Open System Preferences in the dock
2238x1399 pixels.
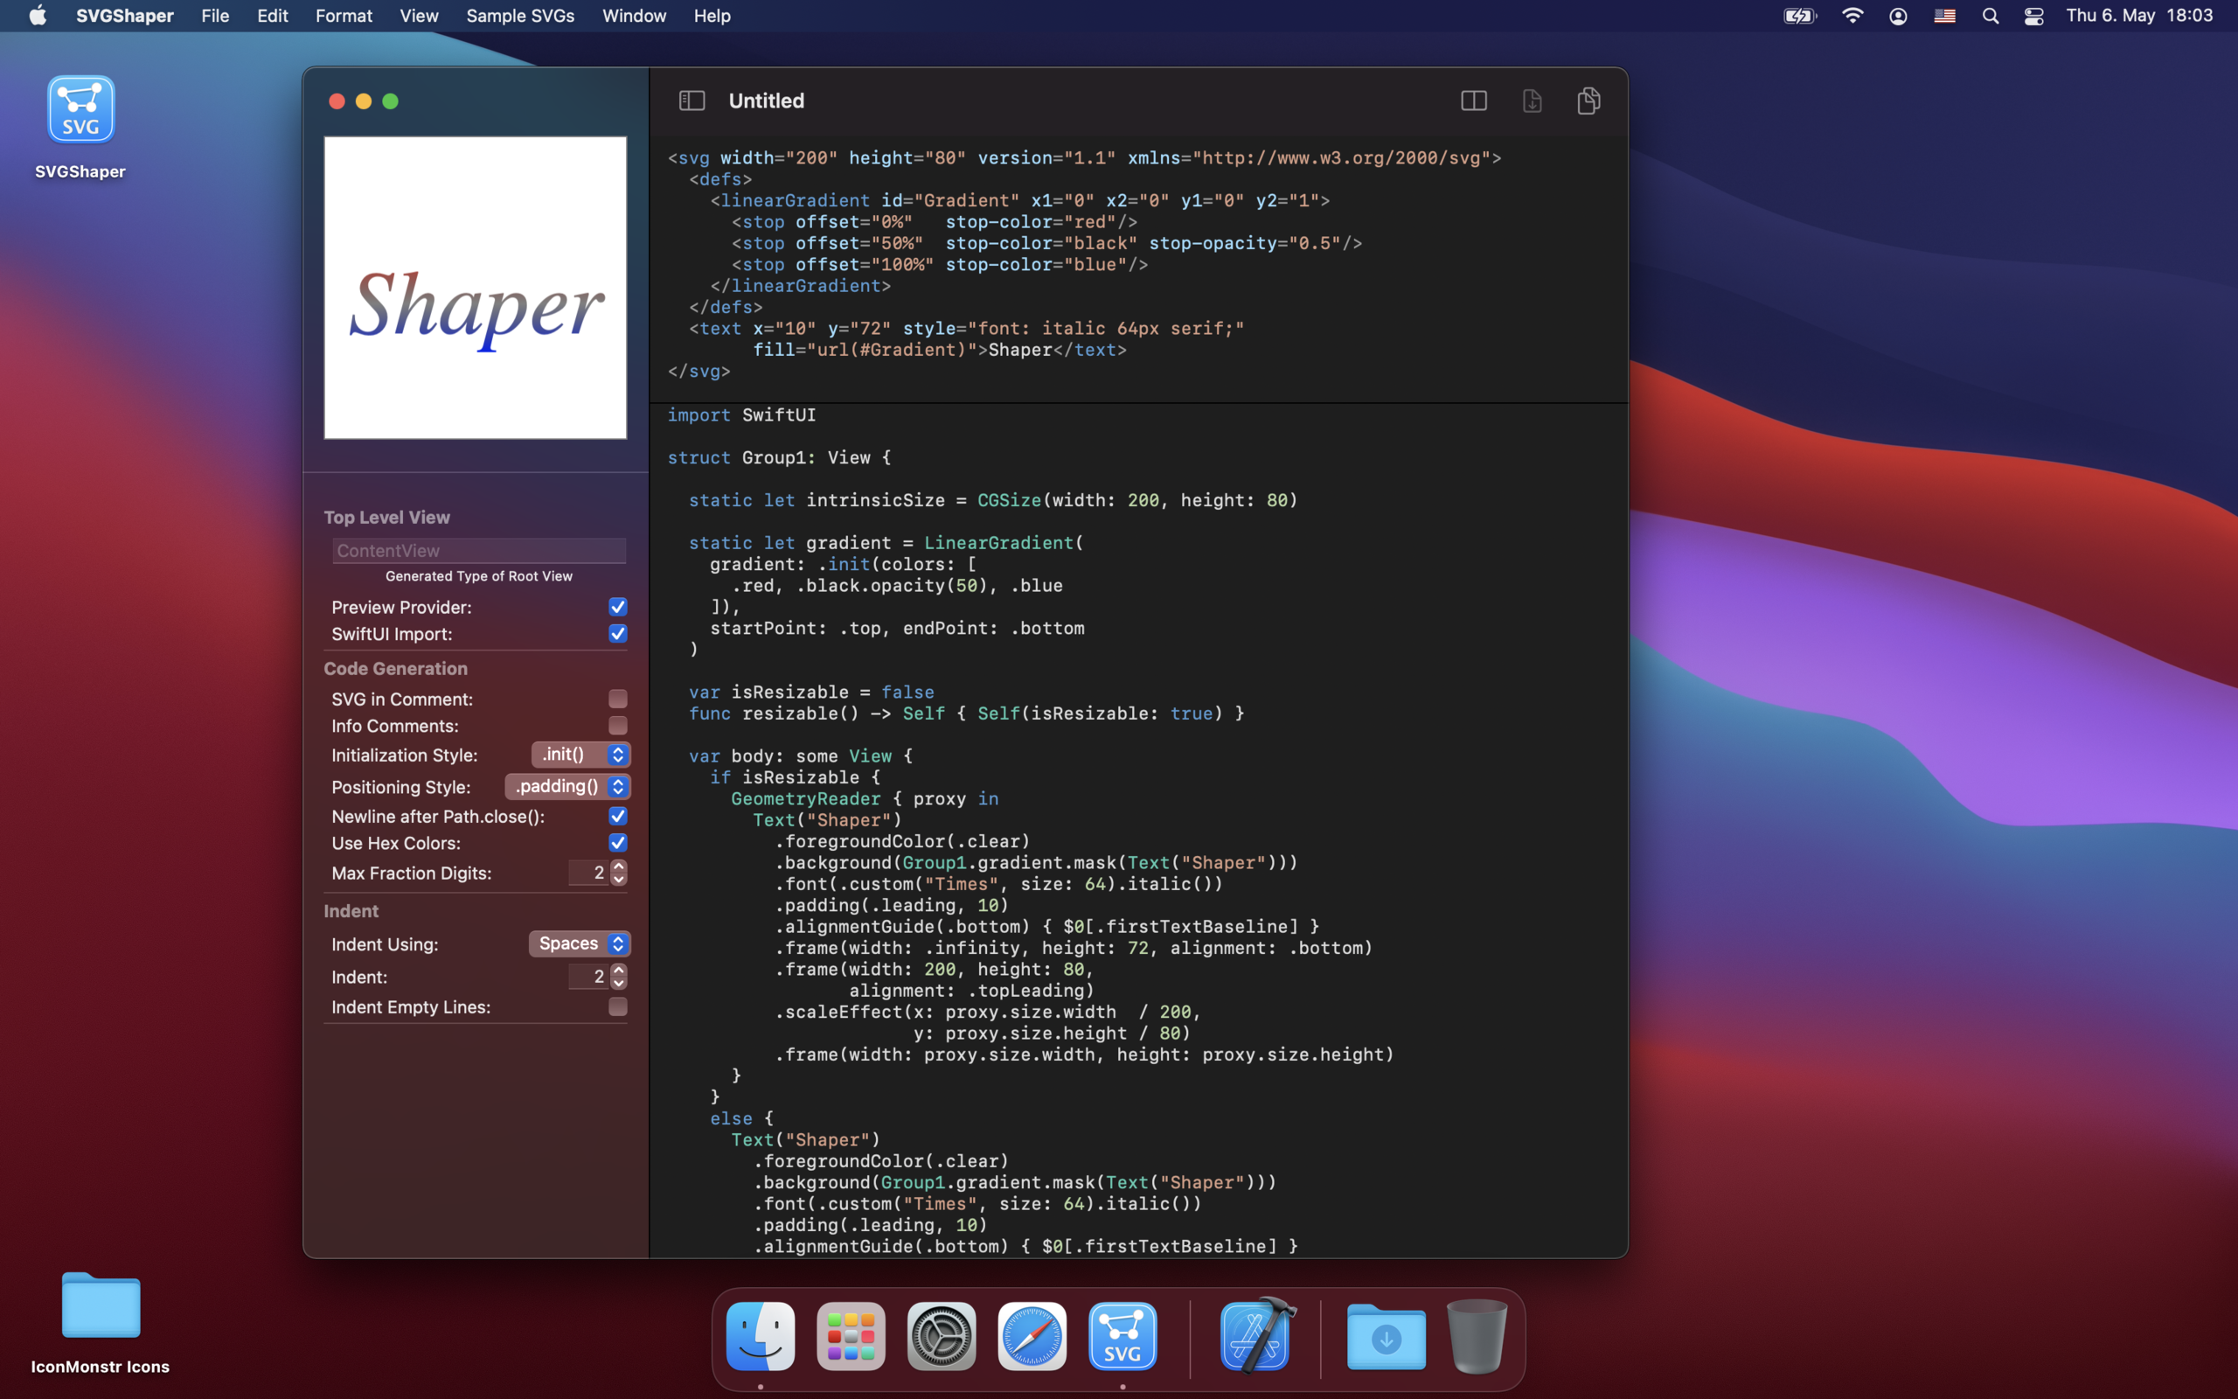942,1336
